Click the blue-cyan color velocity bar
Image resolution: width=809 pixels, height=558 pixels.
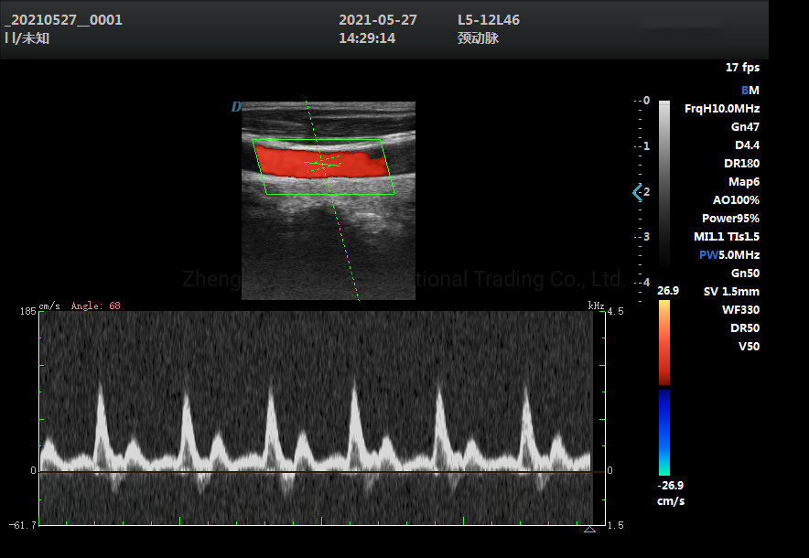tap(664, 432)
